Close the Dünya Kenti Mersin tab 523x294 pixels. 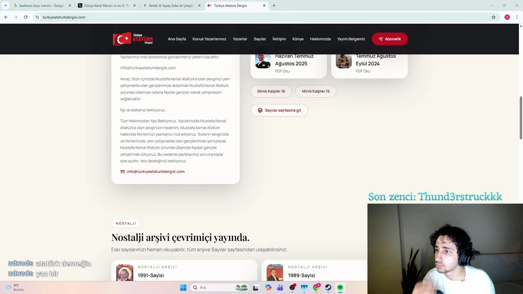[134, 6]
